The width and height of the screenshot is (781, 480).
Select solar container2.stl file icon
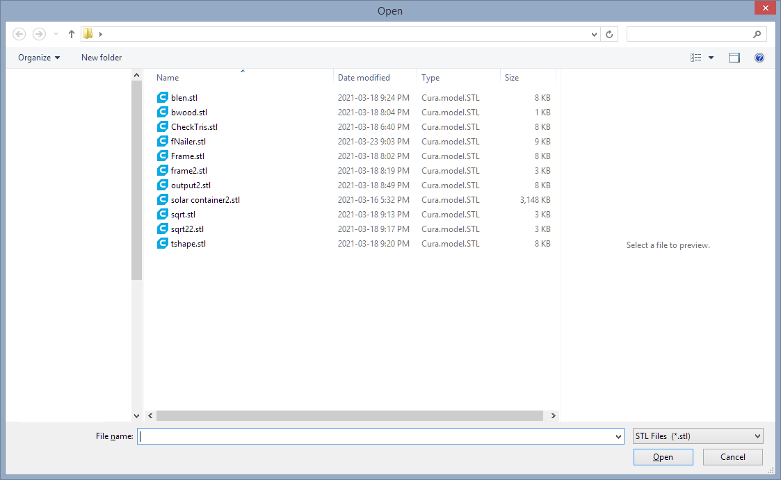point(162,200)
